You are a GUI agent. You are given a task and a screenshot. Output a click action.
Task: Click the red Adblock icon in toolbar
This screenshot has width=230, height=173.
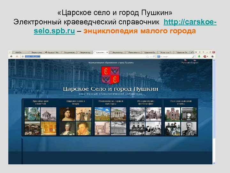pos(205,56)
